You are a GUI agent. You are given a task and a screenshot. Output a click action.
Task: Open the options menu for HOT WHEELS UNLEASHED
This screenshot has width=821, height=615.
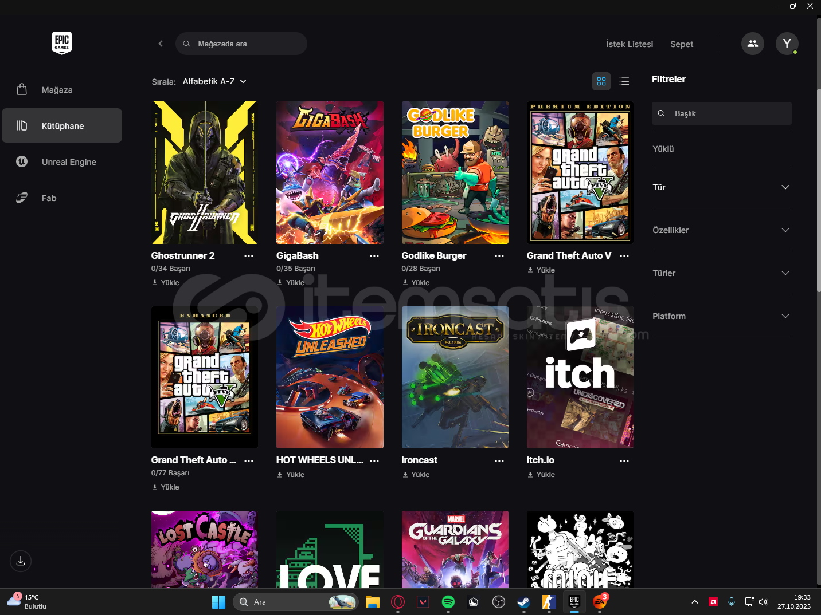point(374,460)
